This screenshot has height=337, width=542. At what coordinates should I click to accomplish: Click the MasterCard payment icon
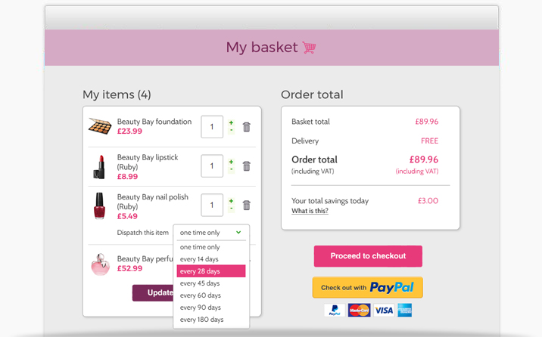pos(359,310)
